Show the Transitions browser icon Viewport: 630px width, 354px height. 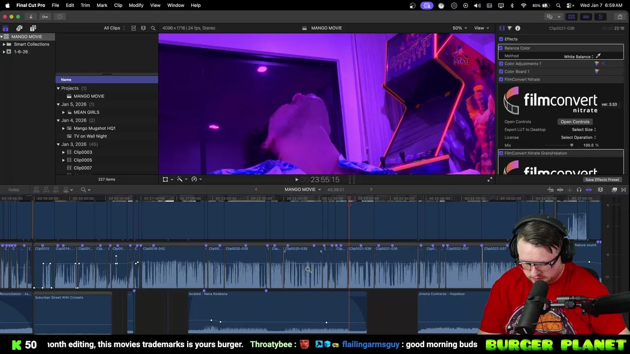(624, 190)
